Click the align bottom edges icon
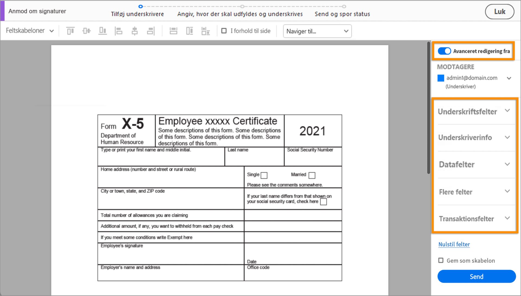 click(x=103, y=31)
